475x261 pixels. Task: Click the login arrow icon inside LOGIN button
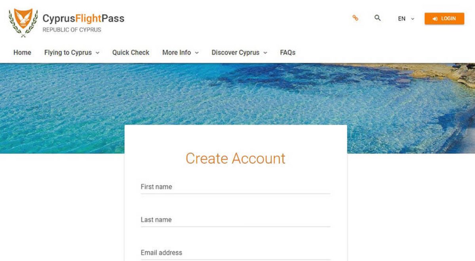pos(435,19)
